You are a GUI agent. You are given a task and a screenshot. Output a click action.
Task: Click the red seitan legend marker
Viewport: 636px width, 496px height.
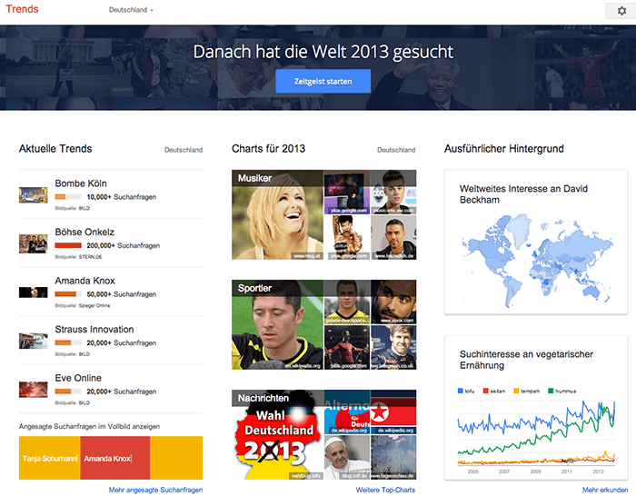pyautogui.click(x=485, y=391)
